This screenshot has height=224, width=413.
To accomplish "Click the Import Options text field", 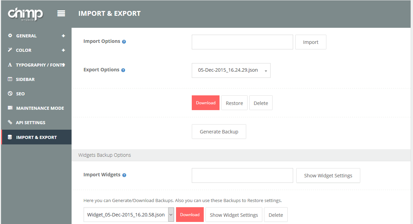I will [242, 42].
